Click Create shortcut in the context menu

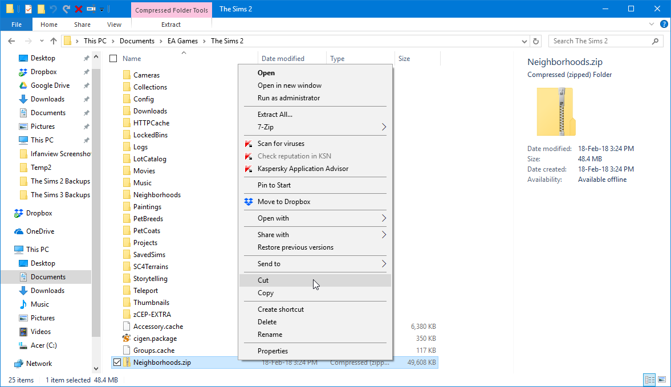[315, 309]
